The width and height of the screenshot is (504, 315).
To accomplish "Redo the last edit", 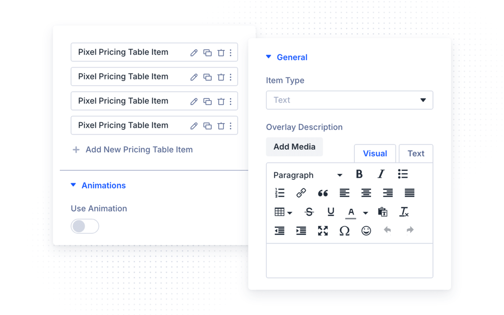I will pos(410,230).
